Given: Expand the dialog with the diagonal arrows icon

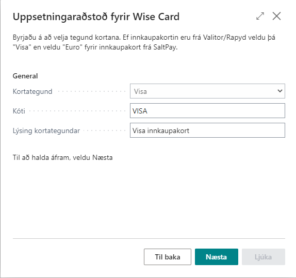Looking at the screenshot, I should click(x=260, y=16).
